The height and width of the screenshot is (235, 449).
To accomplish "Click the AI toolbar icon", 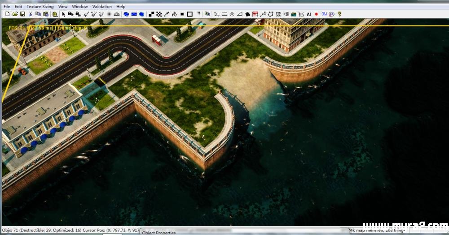I will point(309,14).
